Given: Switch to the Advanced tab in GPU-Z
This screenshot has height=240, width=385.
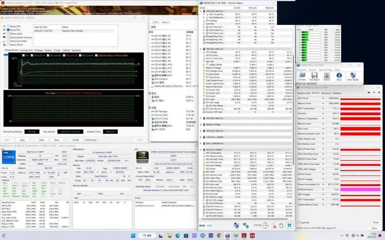Looking at the screenshot, I should point(325,93).
